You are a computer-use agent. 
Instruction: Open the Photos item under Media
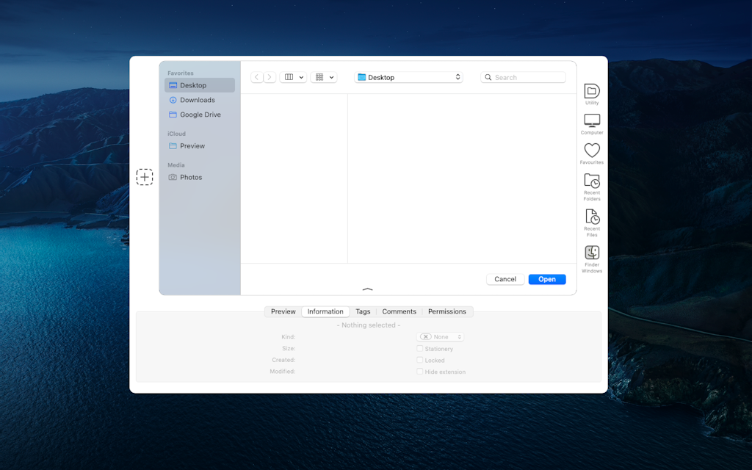coord(190,177)
